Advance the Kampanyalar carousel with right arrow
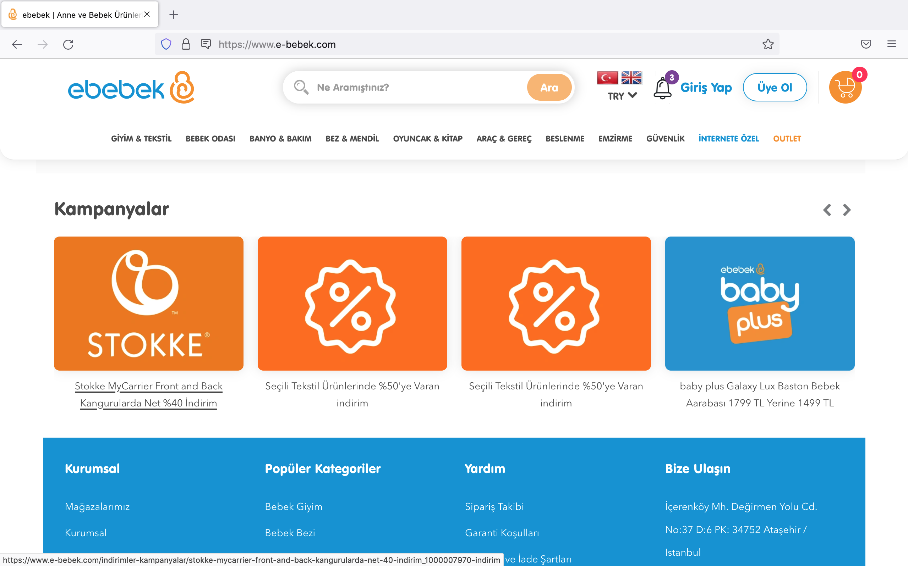The width and height of the screenshot is (908, 566). 846,210
